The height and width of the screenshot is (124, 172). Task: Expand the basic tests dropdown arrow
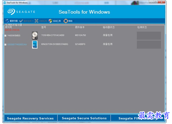(x=33, y=21)
